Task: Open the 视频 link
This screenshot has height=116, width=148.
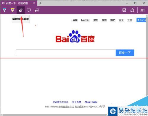Action: coord(104,20)
